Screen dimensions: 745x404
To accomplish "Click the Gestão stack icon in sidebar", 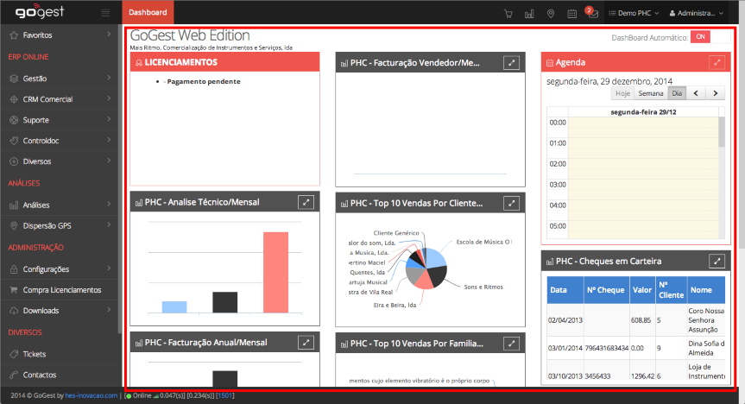I will coord(14,79).
